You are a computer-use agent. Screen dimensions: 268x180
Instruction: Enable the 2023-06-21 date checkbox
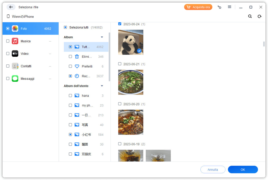(x=120, y=64)
